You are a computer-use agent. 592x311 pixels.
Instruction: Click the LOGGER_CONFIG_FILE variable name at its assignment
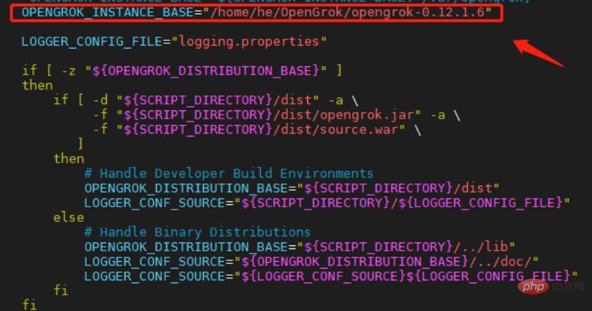pyautogui.click(x=92, y=42)
